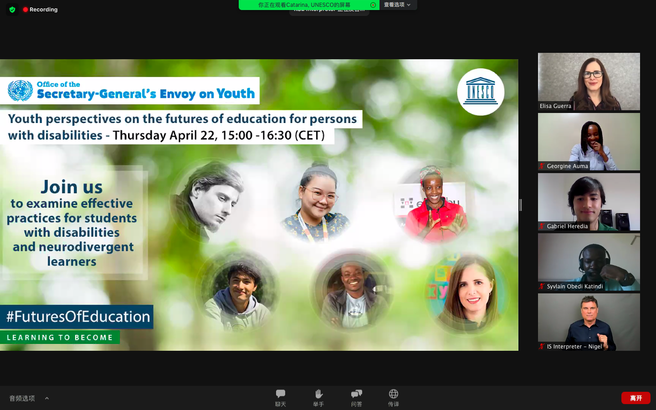Select Georgine Auma's video thumbnail
The image size is (656, 410).
[x=589, y=142]
